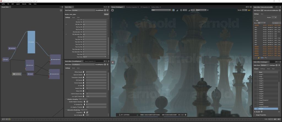
Task: Open the Tools menu
Action: click(x=35, y=4)
